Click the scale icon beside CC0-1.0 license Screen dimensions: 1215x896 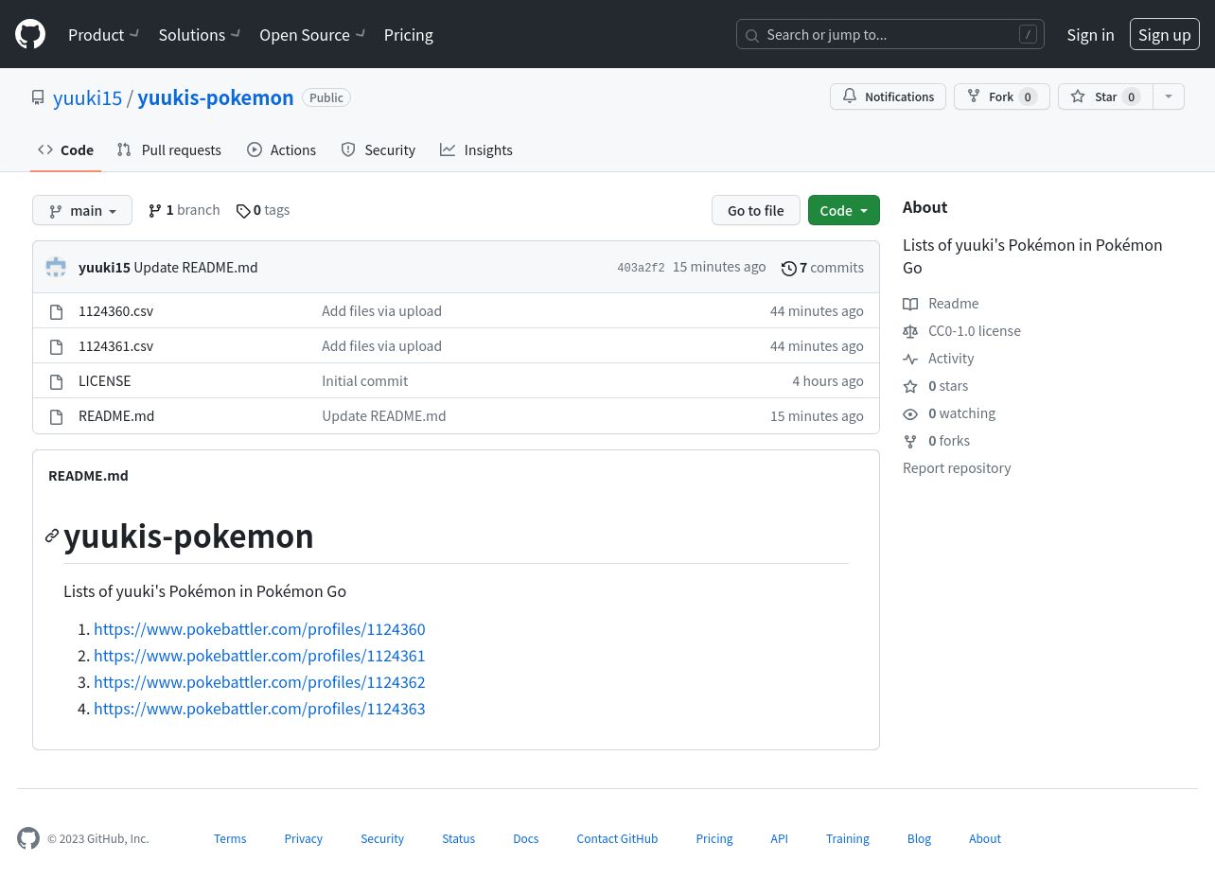(910, 331)
